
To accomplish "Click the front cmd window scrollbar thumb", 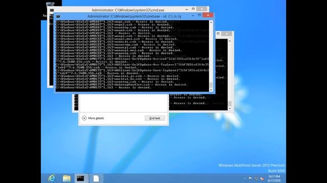I will point(211,85).
